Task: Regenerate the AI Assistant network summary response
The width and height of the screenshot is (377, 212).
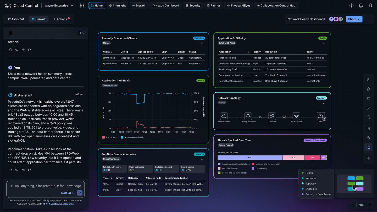Action: 29,170
